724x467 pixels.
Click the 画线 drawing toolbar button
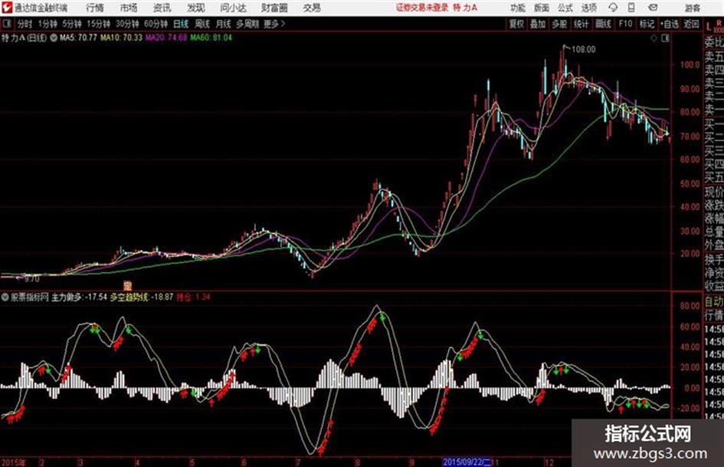tap(603, 24)
